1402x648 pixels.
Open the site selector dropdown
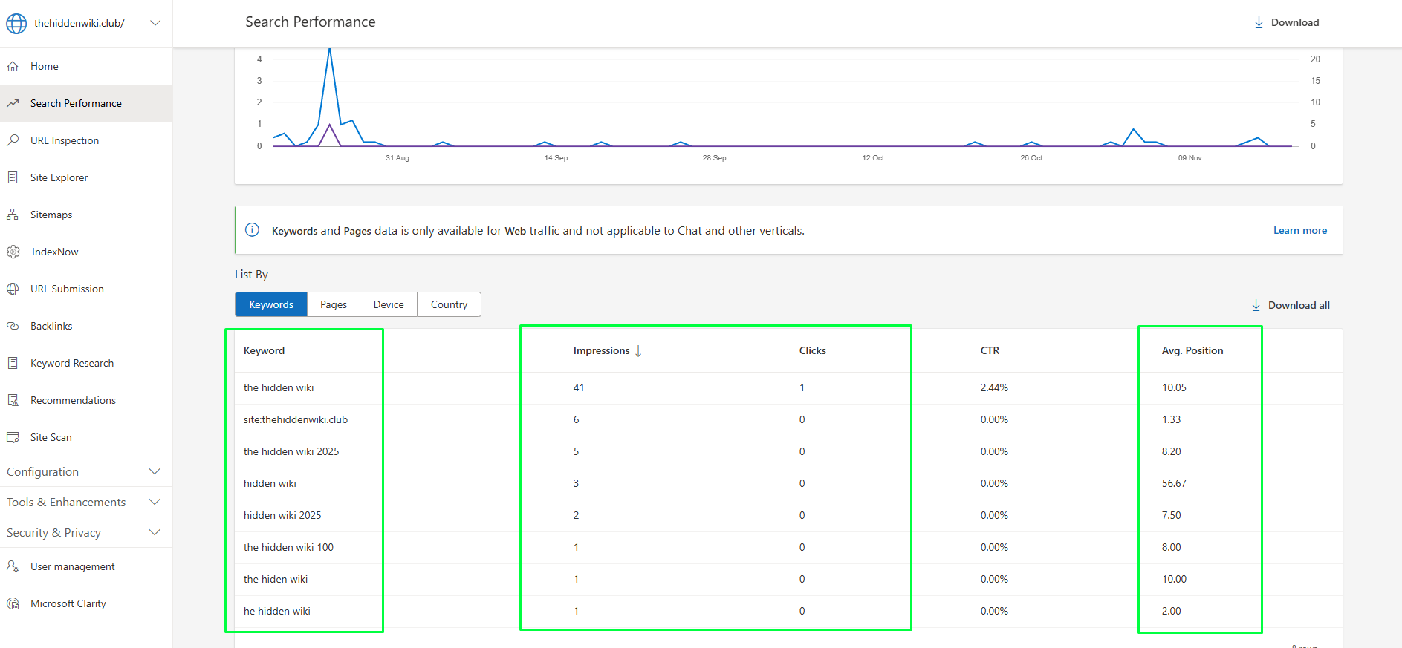pos(155,23)
